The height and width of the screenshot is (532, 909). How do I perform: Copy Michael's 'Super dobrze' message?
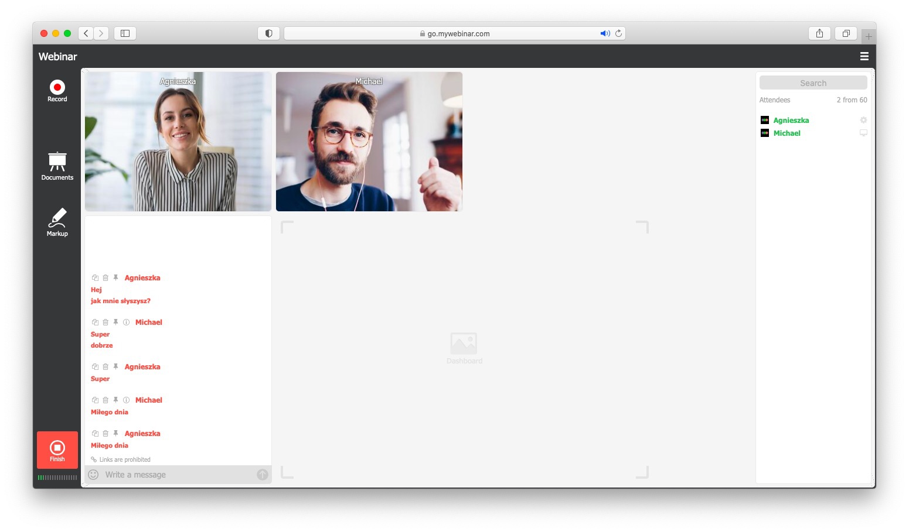pos(95,322)
